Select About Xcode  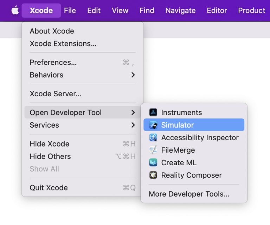pos(52,31)
